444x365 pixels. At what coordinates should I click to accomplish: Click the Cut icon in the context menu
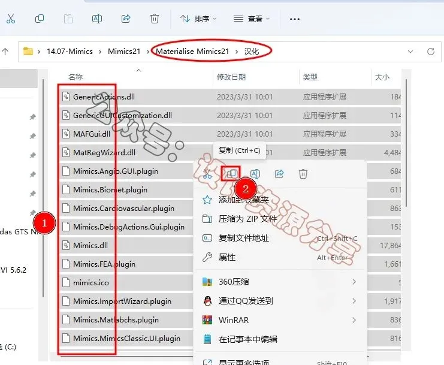(x=207, y=174)
